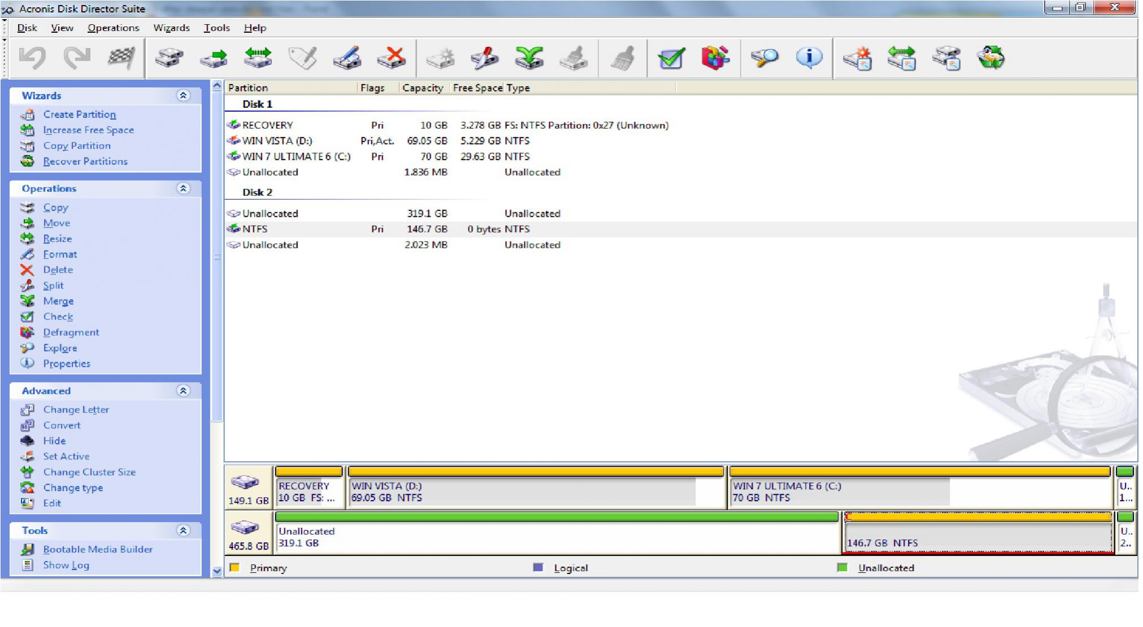Click the red X Delete toolbar icon
The image size is (1143, 627).
[x=392, y=58]
